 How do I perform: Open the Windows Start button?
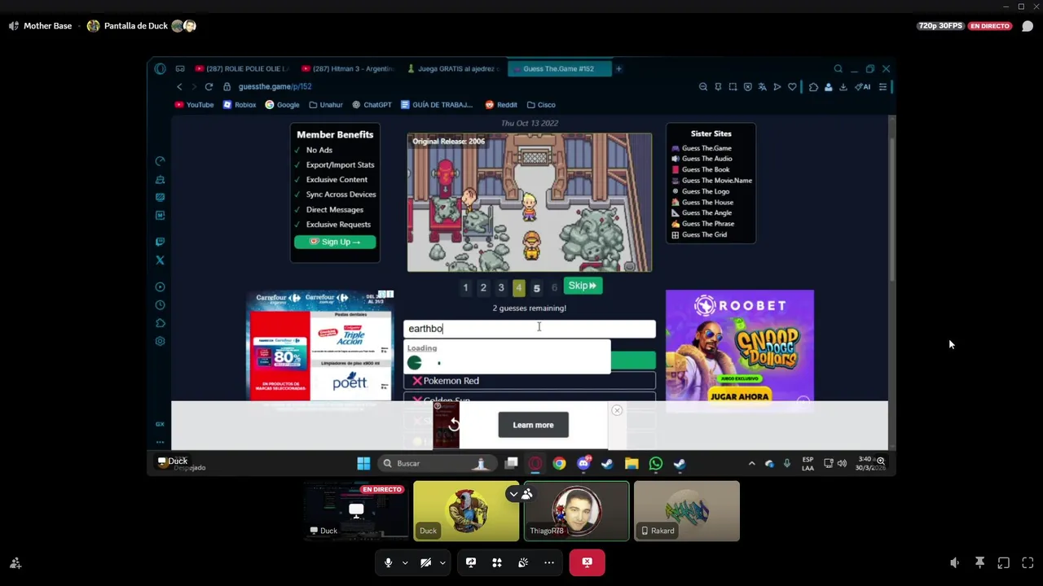click(363, 463)
